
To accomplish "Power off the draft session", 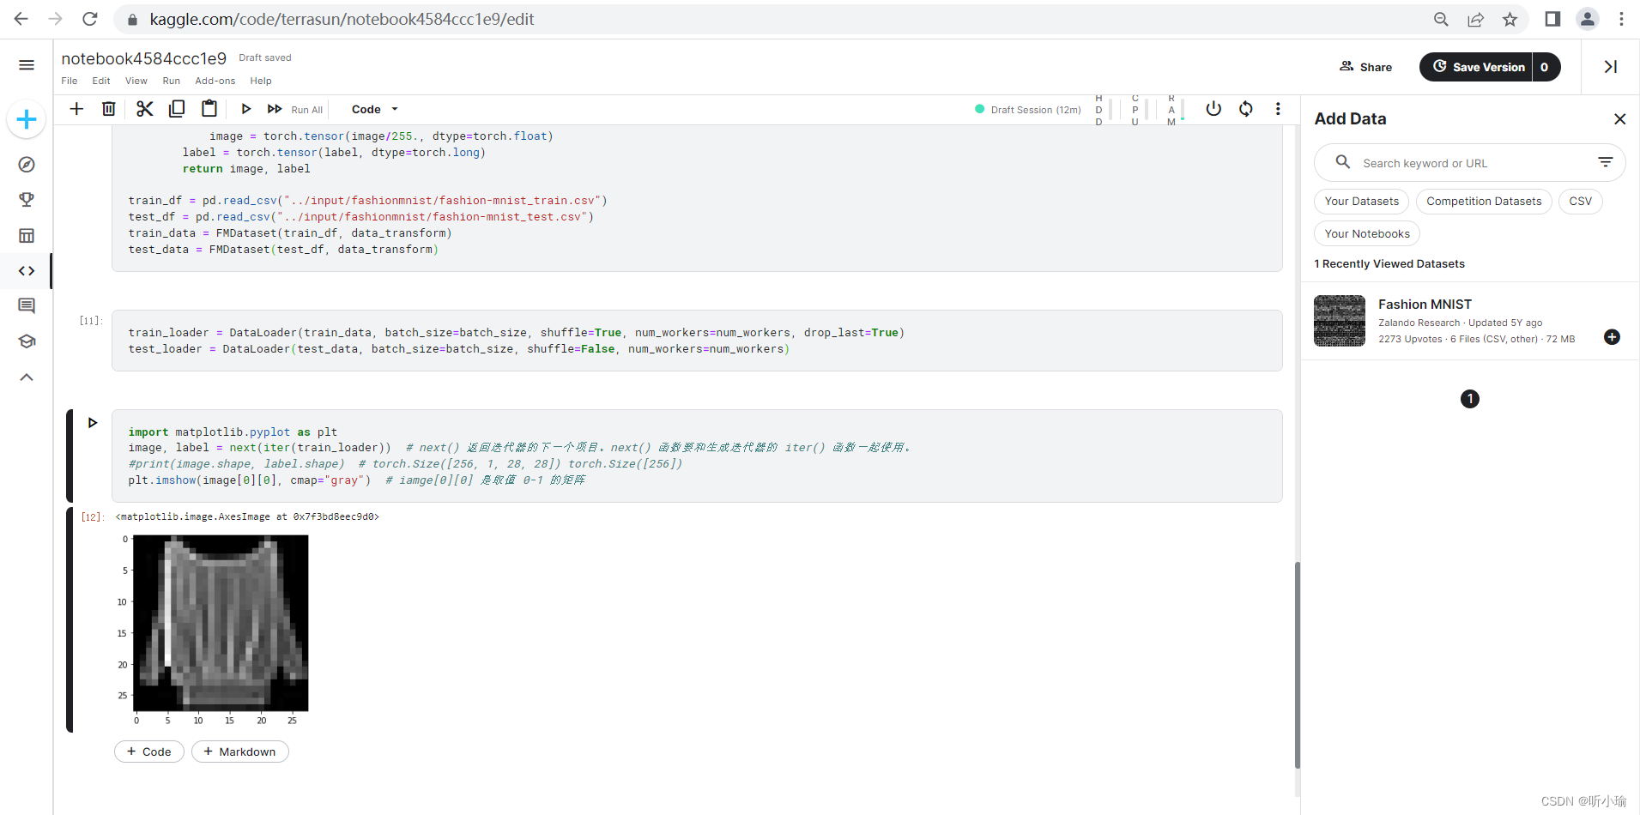I will (1213, 109).
